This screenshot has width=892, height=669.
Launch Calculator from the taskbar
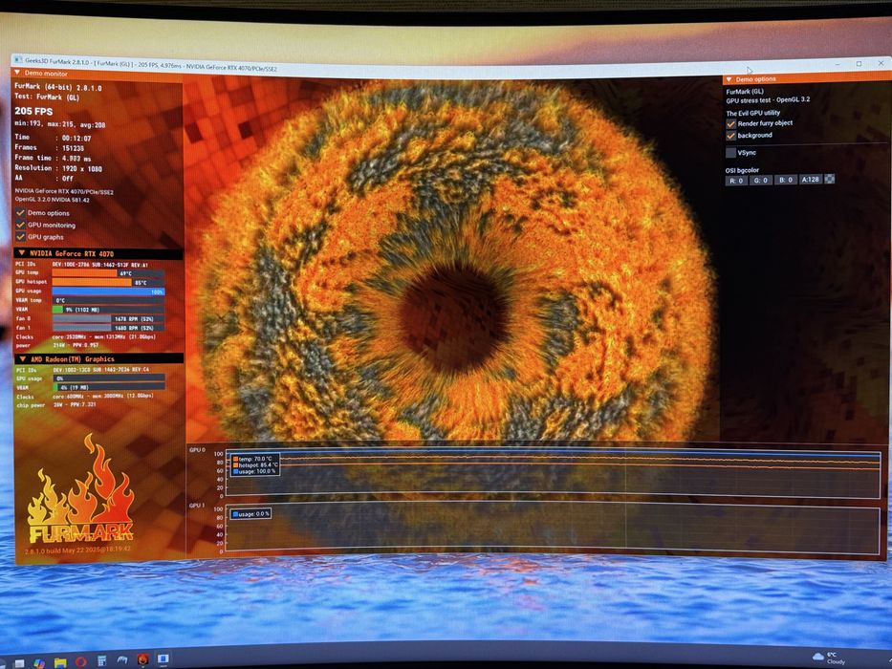102,661
